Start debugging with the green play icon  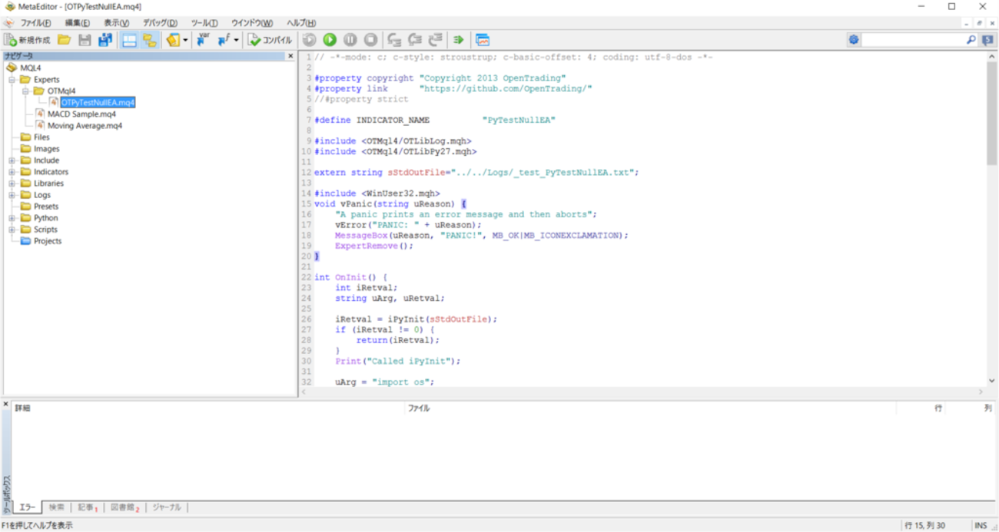(x=329, y=39)
